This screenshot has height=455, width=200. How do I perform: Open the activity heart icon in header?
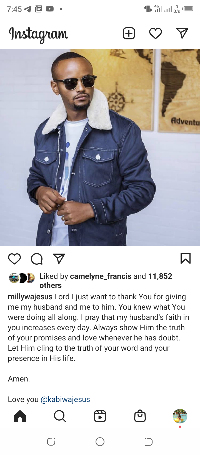click(x=156, y=34)
